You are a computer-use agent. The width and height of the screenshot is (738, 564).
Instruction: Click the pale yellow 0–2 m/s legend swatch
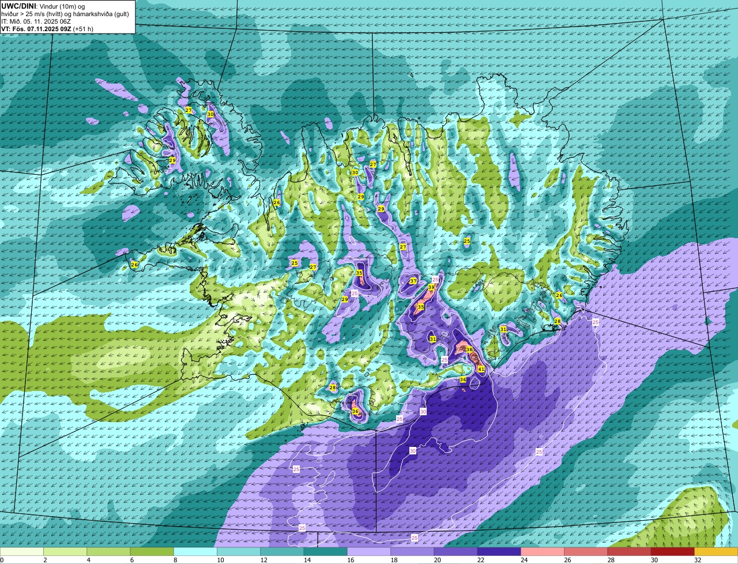(21, 552)
